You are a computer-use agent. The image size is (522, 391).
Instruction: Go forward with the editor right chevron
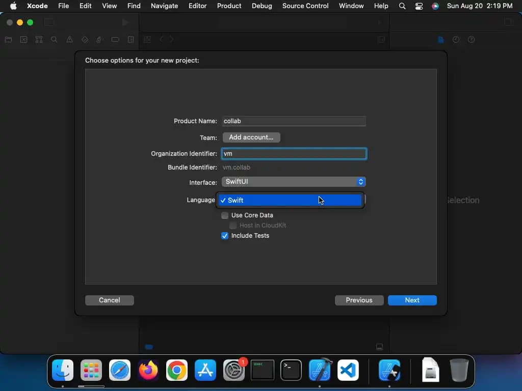(171, 40)
